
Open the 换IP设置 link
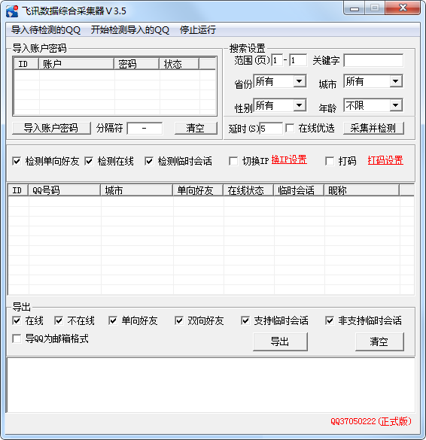[x=289, y=160]
